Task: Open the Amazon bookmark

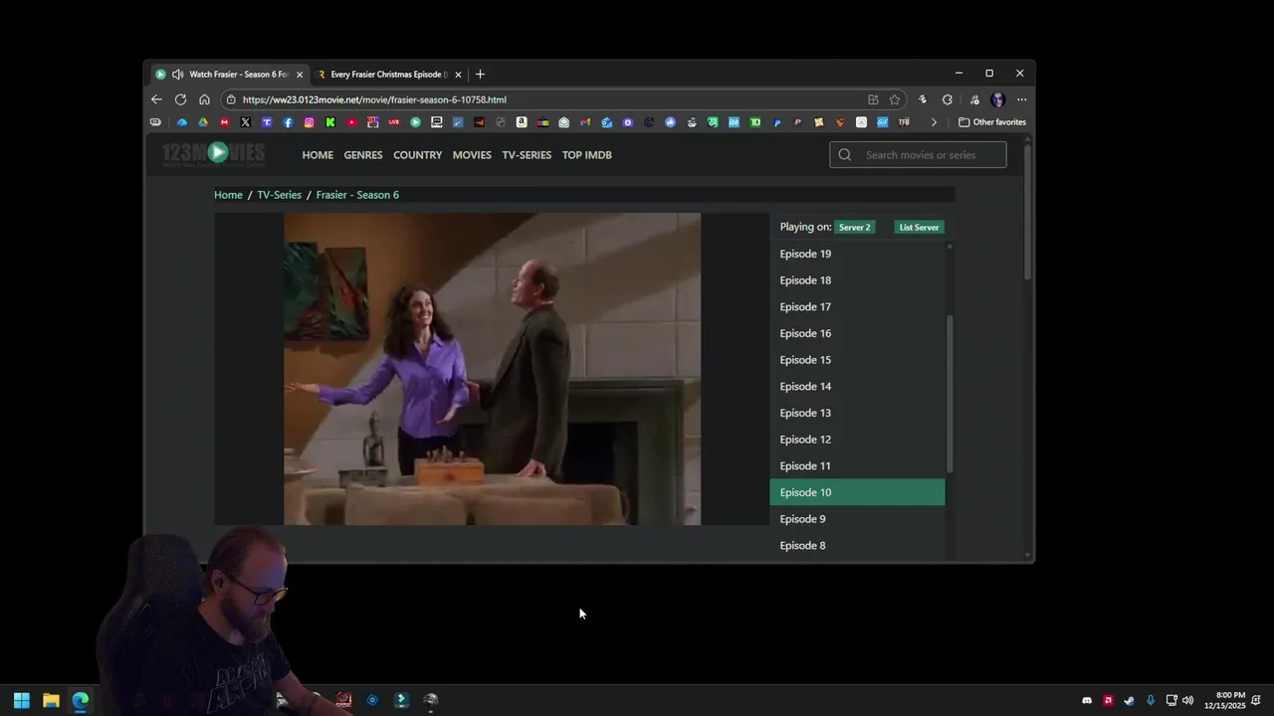Action: (522, 122)
